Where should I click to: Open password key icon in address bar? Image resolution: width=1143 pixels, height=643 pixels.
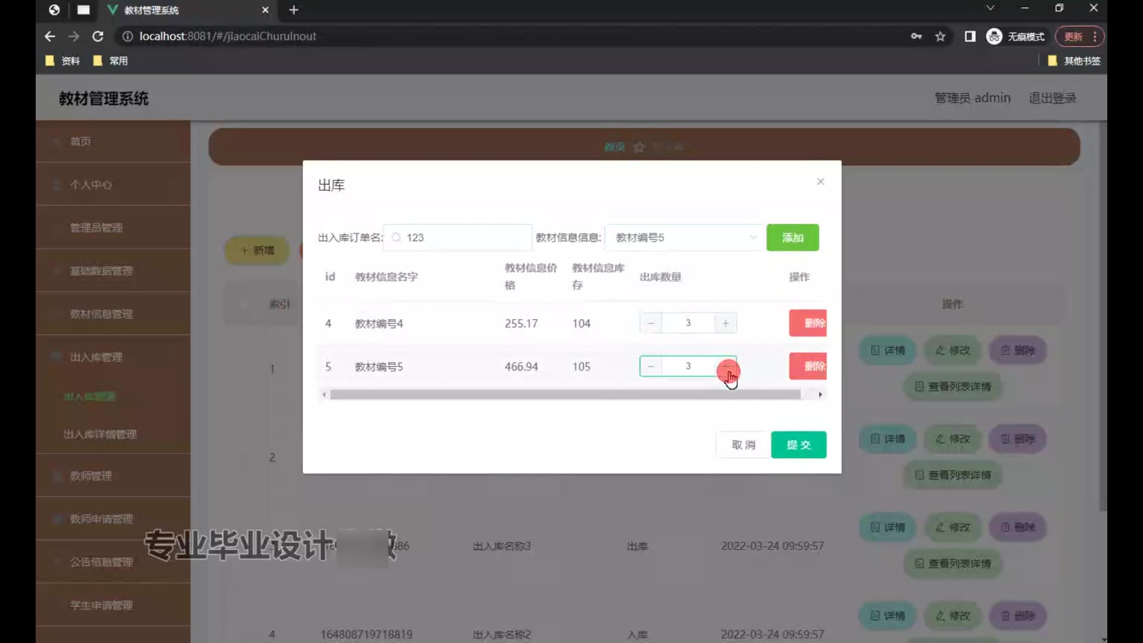point(916,36)
